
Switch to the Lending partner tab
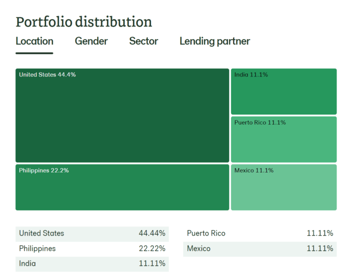coord(215,41)
